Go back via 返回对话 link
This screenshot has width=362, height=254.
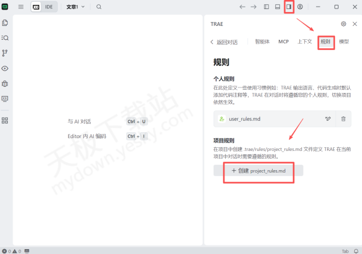pos(224,42)
